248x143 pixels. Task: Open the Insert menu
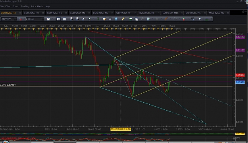click(16, 6)
